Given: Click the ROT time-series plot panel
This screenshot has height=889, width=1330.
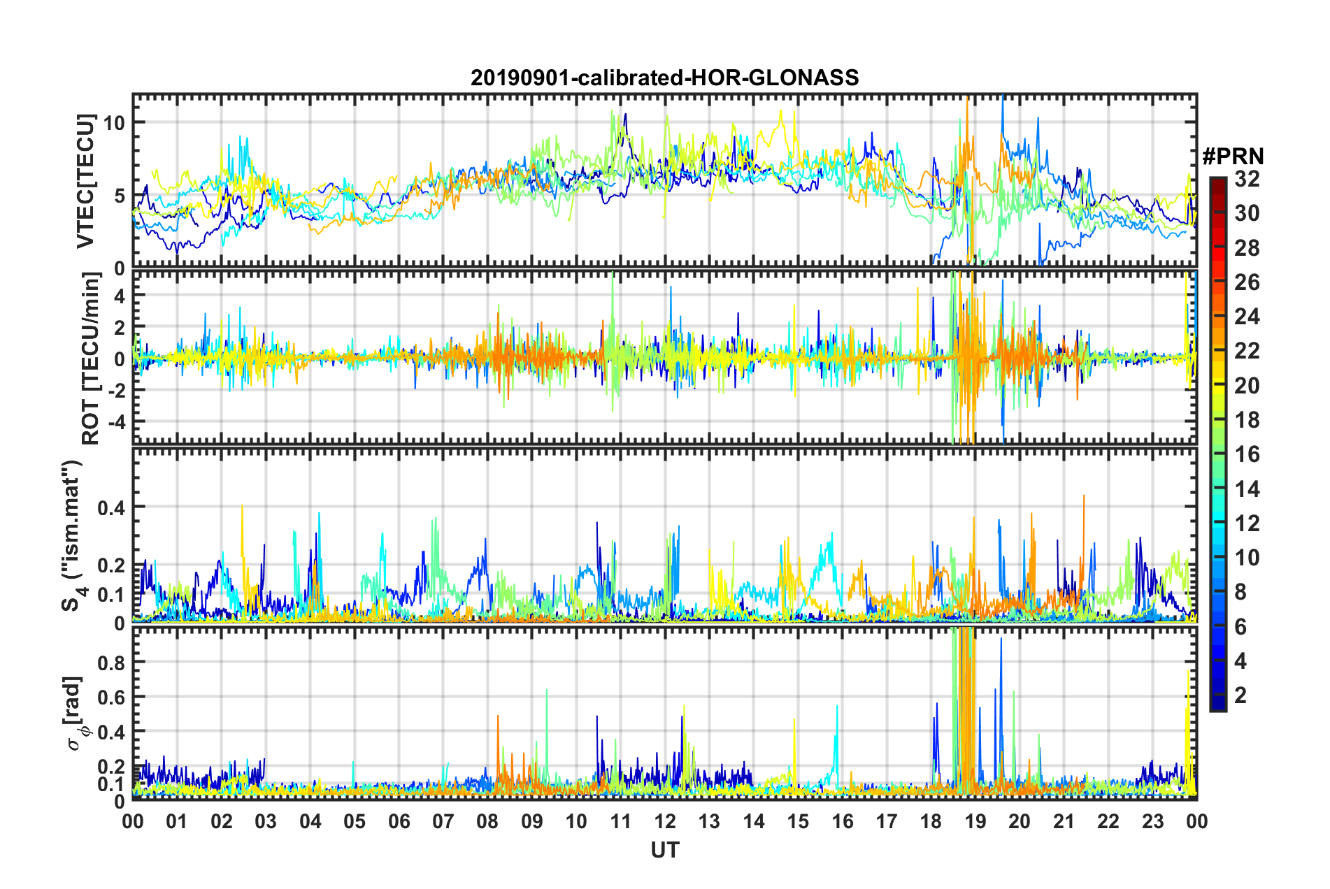Looking at the screenshot, I should pyautogui.click(x=665, y=357).
